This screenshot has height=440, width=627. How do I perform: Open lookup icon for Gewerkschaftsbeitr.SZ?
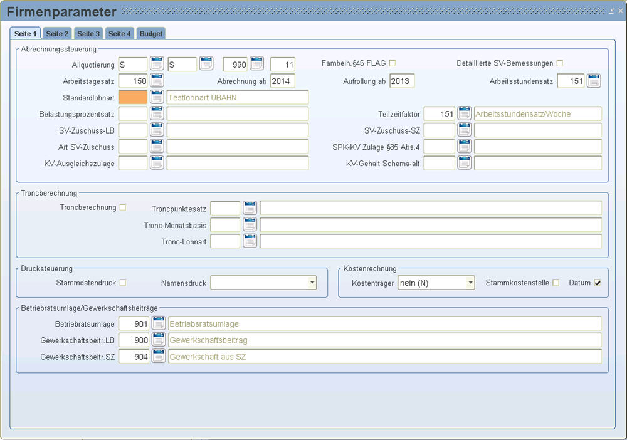coord(159,356)
